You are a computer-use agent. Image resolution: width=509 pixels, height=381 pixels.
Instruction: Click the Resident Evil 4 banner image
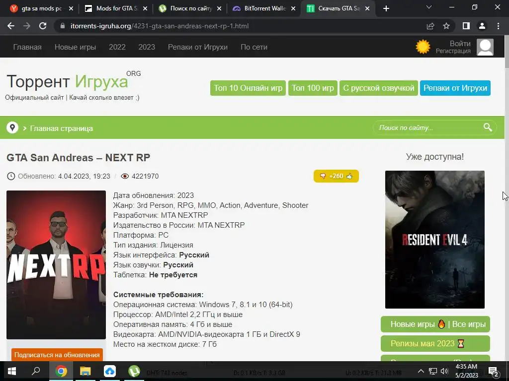coord(434,240)
